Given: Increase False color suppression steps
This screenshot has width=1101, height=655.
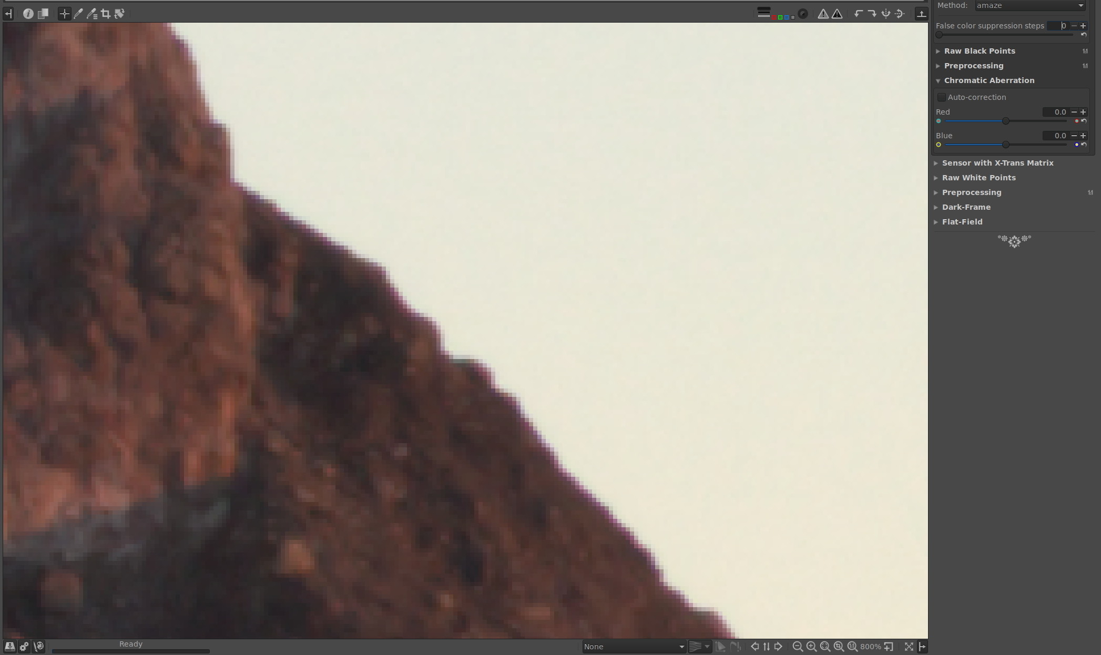Looking at the screenshot, I should click(x=1083, y=26).
